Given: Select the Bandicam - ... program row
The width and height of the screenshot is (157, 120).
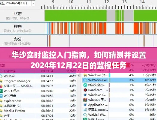Looking at the screenshot, I should (120, 90).
